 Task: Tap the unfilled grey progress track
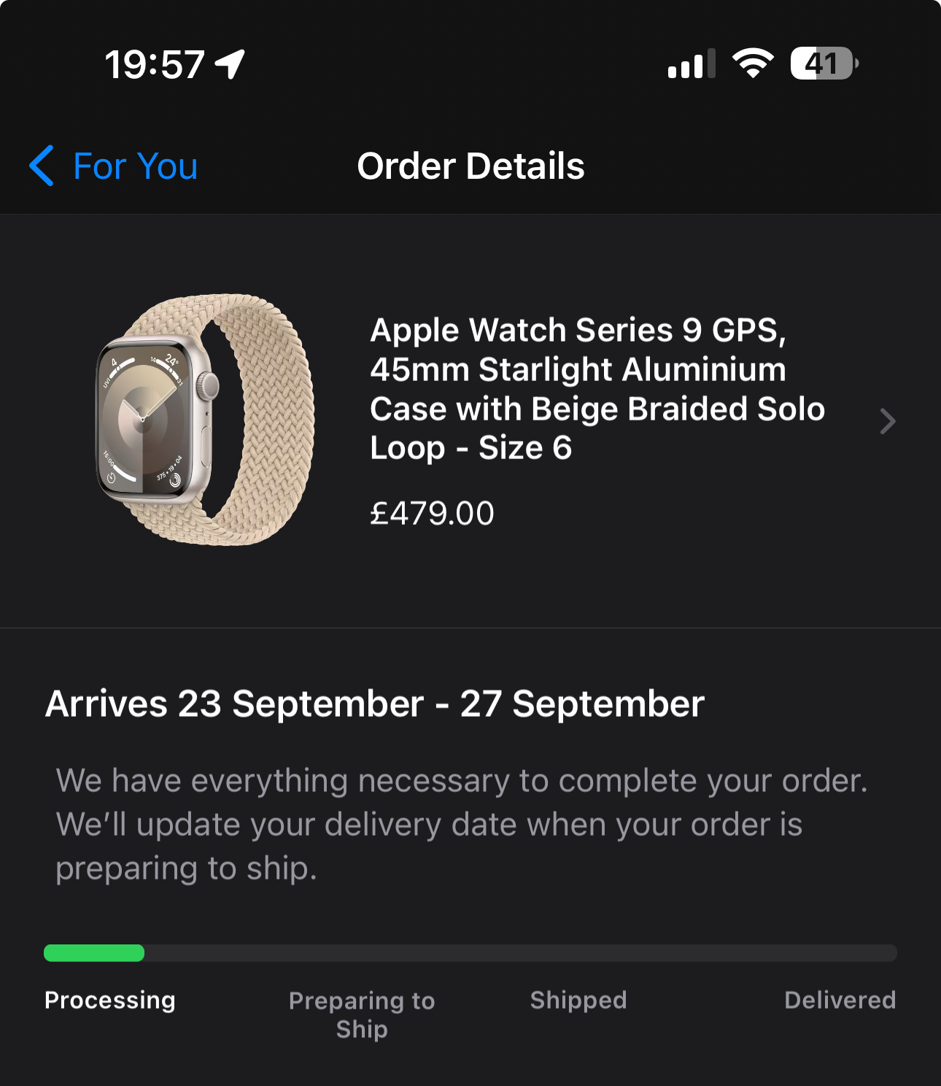(x=520, y=952)
